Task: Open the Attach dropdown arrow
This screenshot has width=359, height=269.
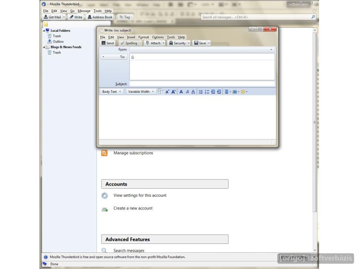Action: click(x=163, y=43)
